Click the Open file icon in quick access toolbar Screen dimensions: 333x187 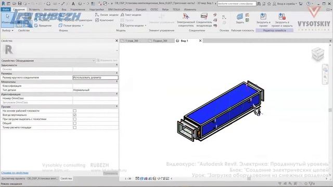14,4
